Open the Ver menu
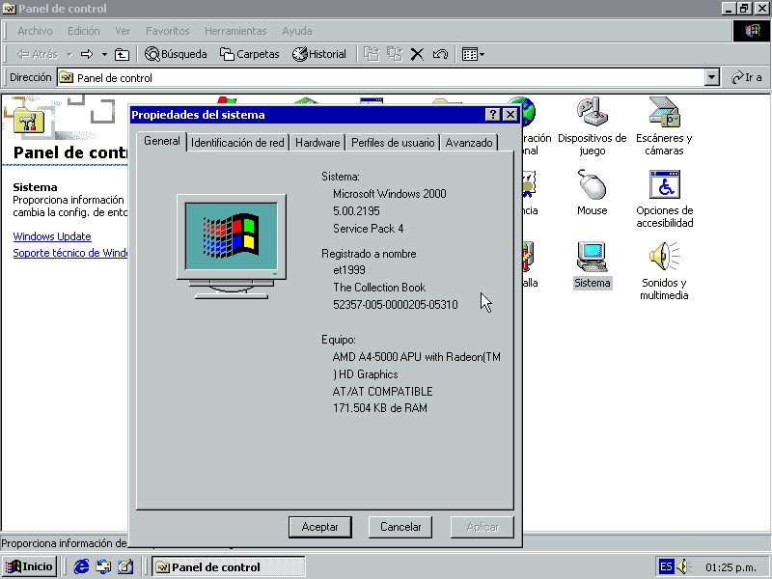Viewport: 772px width, 579px height. [x=123, y=31]
